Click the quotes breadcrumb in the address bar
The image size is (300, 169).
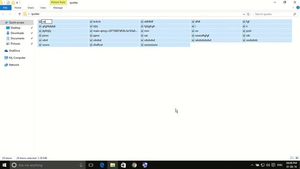(x=36, y=14)
